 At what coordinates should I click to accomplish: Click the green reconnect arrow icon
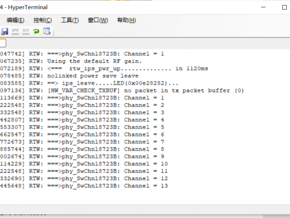tap(36, 31)
